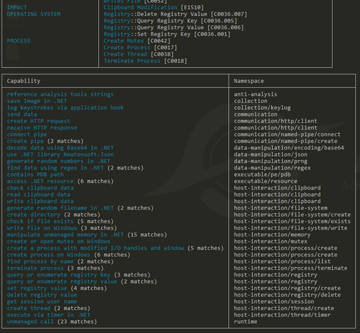Viewport: 360px width, 333px height.
Task: Click the collection/keylog namespace
Action: (262, 108)
